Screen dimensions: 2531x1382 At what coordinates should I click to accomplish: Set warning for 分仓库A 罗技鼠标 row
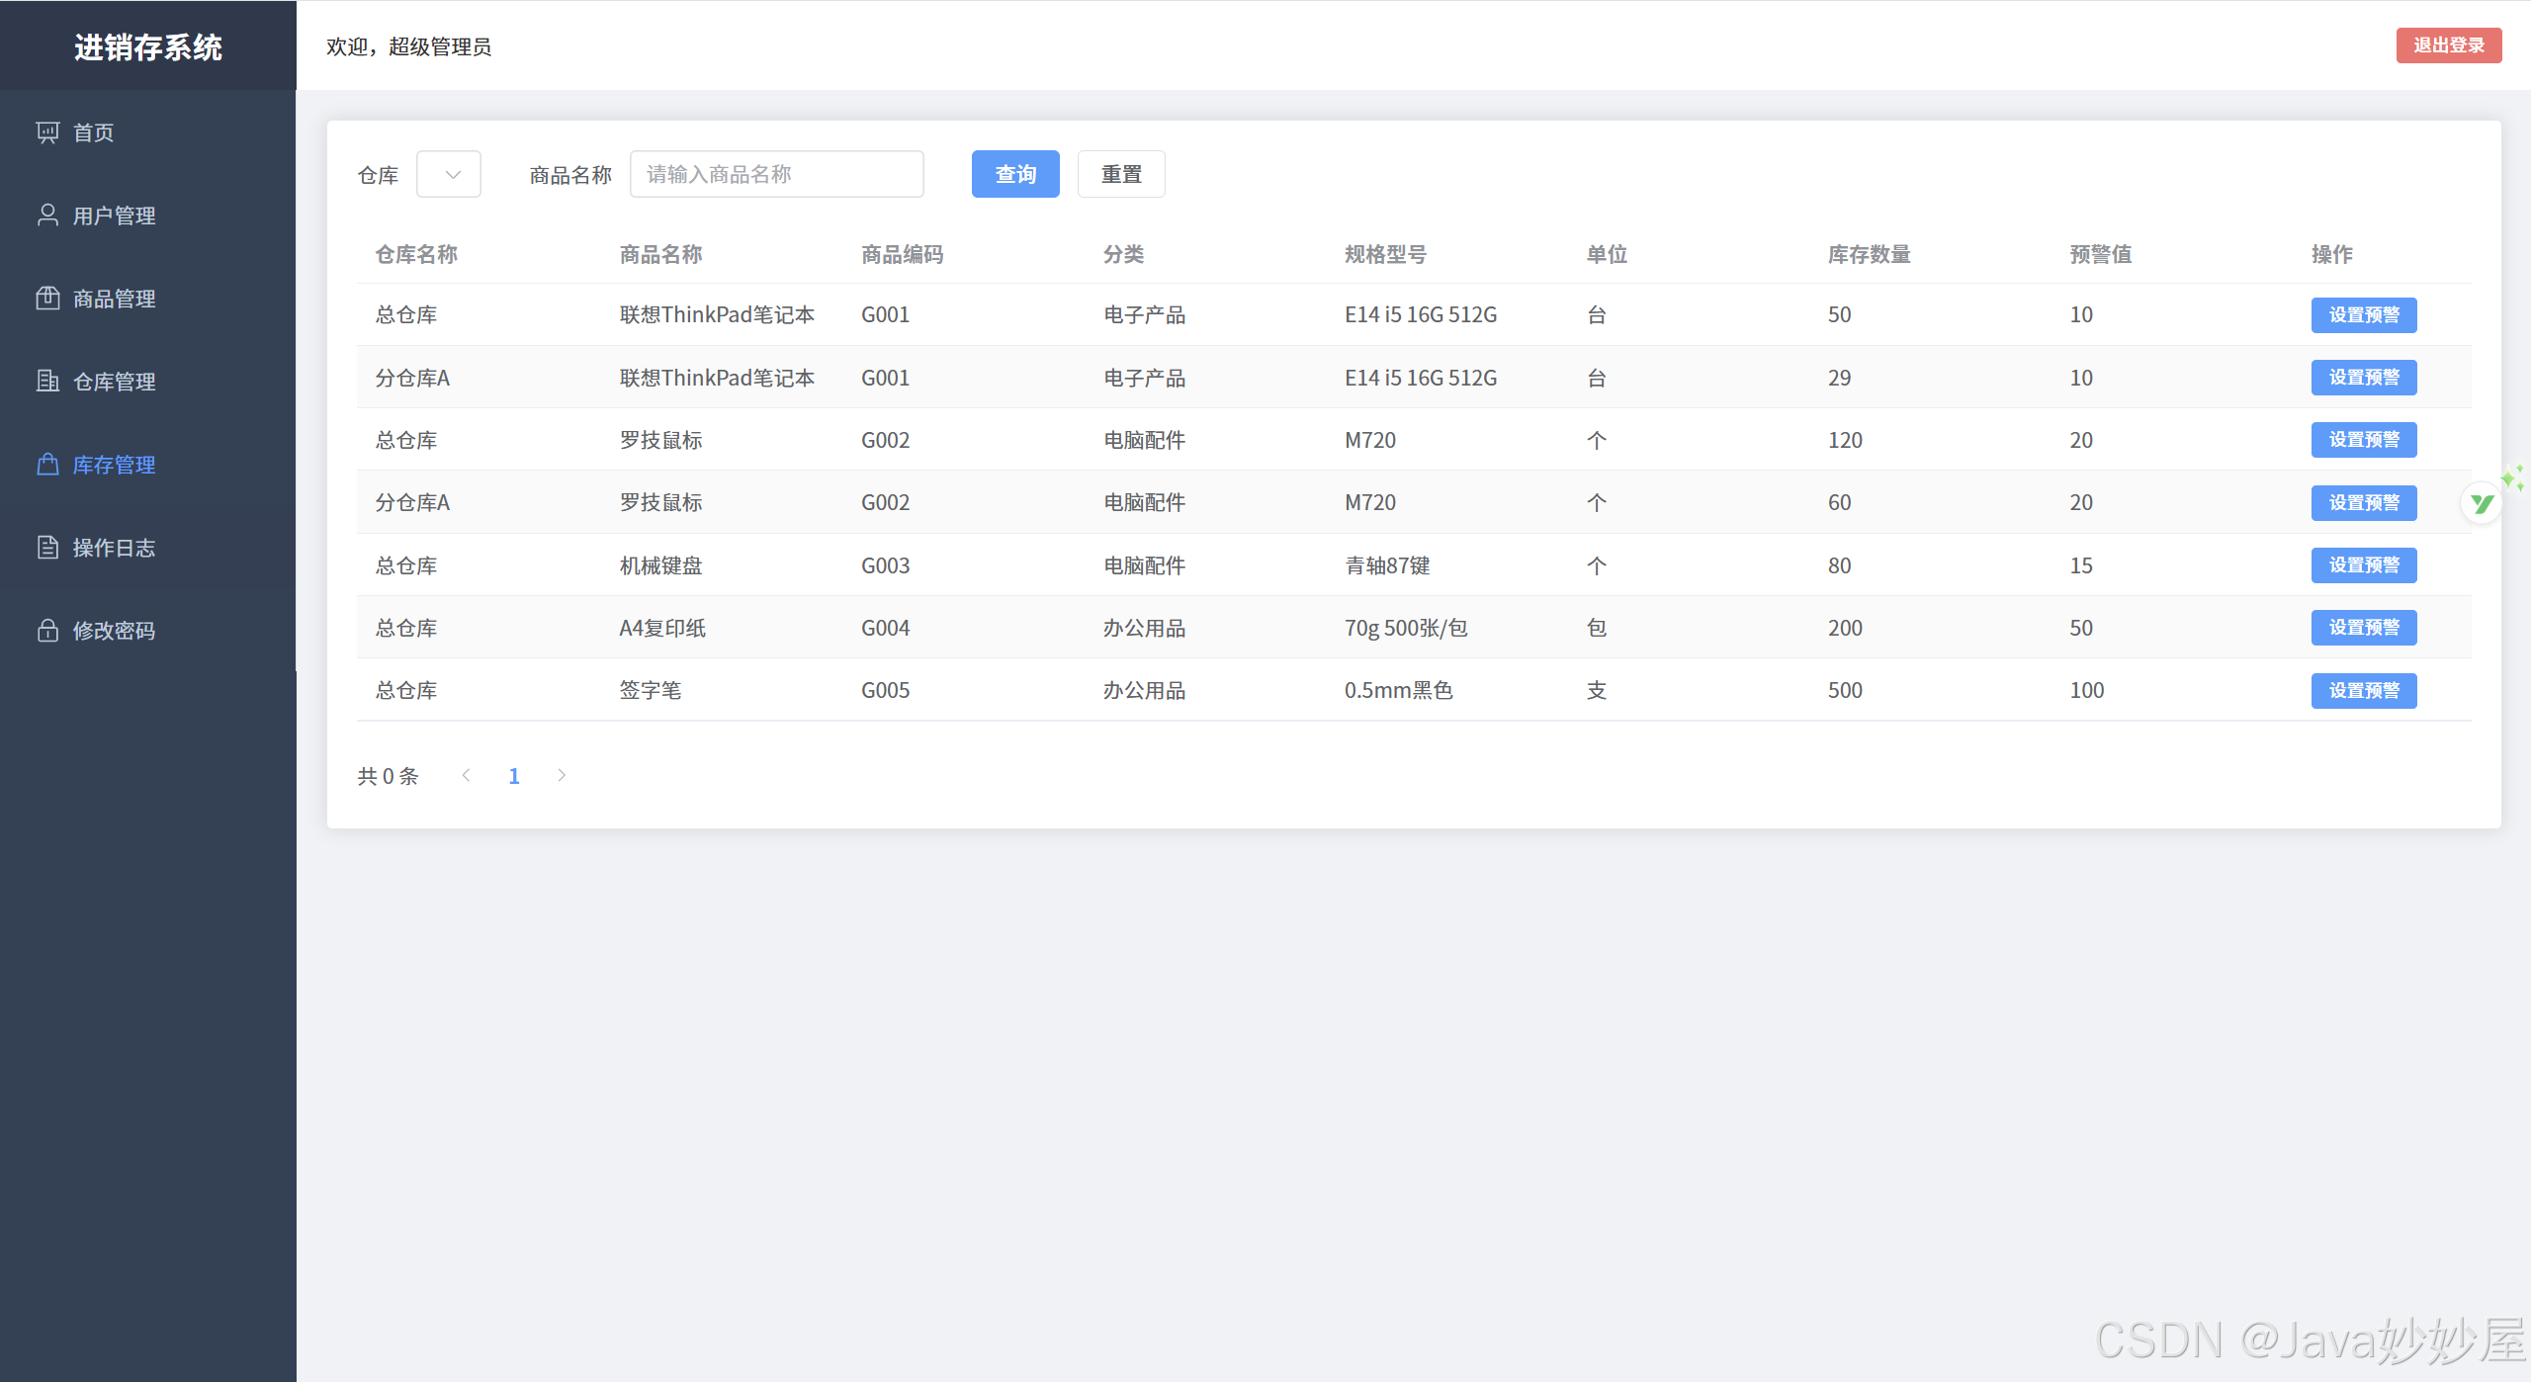[x=2364, y=503]
